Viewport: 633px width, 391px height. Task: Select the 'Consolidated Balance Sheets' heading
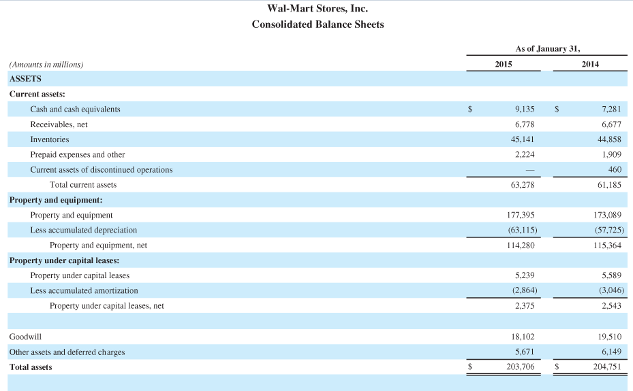point(318,24)
